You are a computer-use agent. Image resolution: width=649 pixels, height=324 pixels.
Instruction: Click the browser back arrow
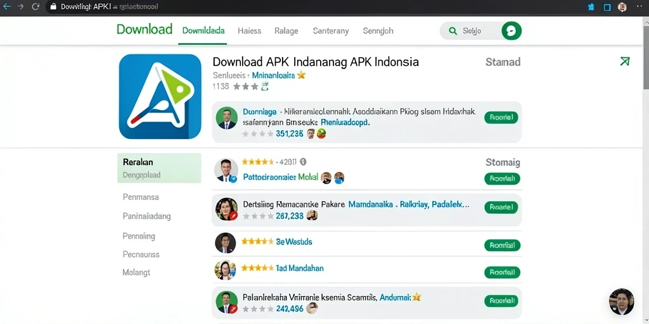(x=6, y=6)
